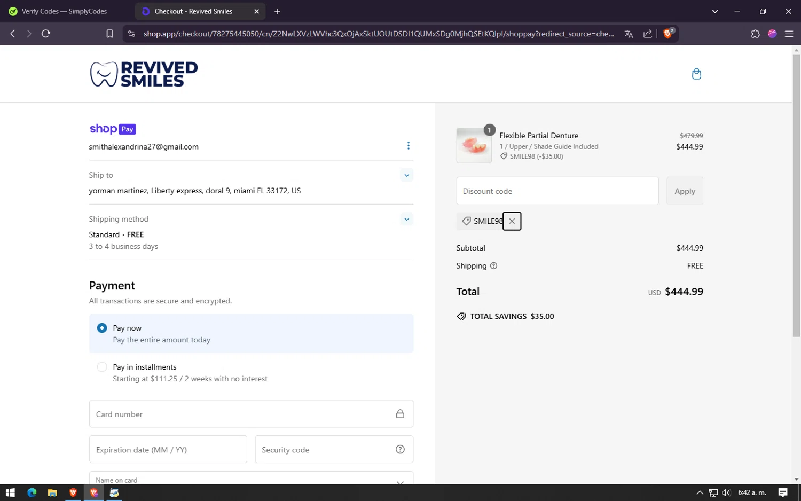Screen dimensions: 801x501
Task: Click into the Discount code field
Action: pos(557,191)
